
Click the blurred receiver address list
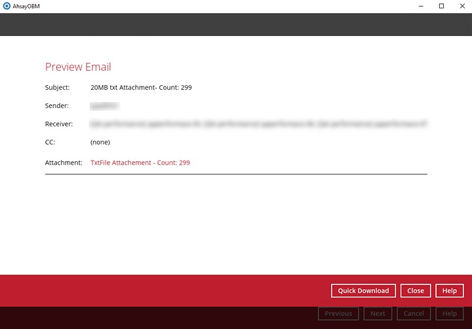pyautogui.click(x=258, y=123)
